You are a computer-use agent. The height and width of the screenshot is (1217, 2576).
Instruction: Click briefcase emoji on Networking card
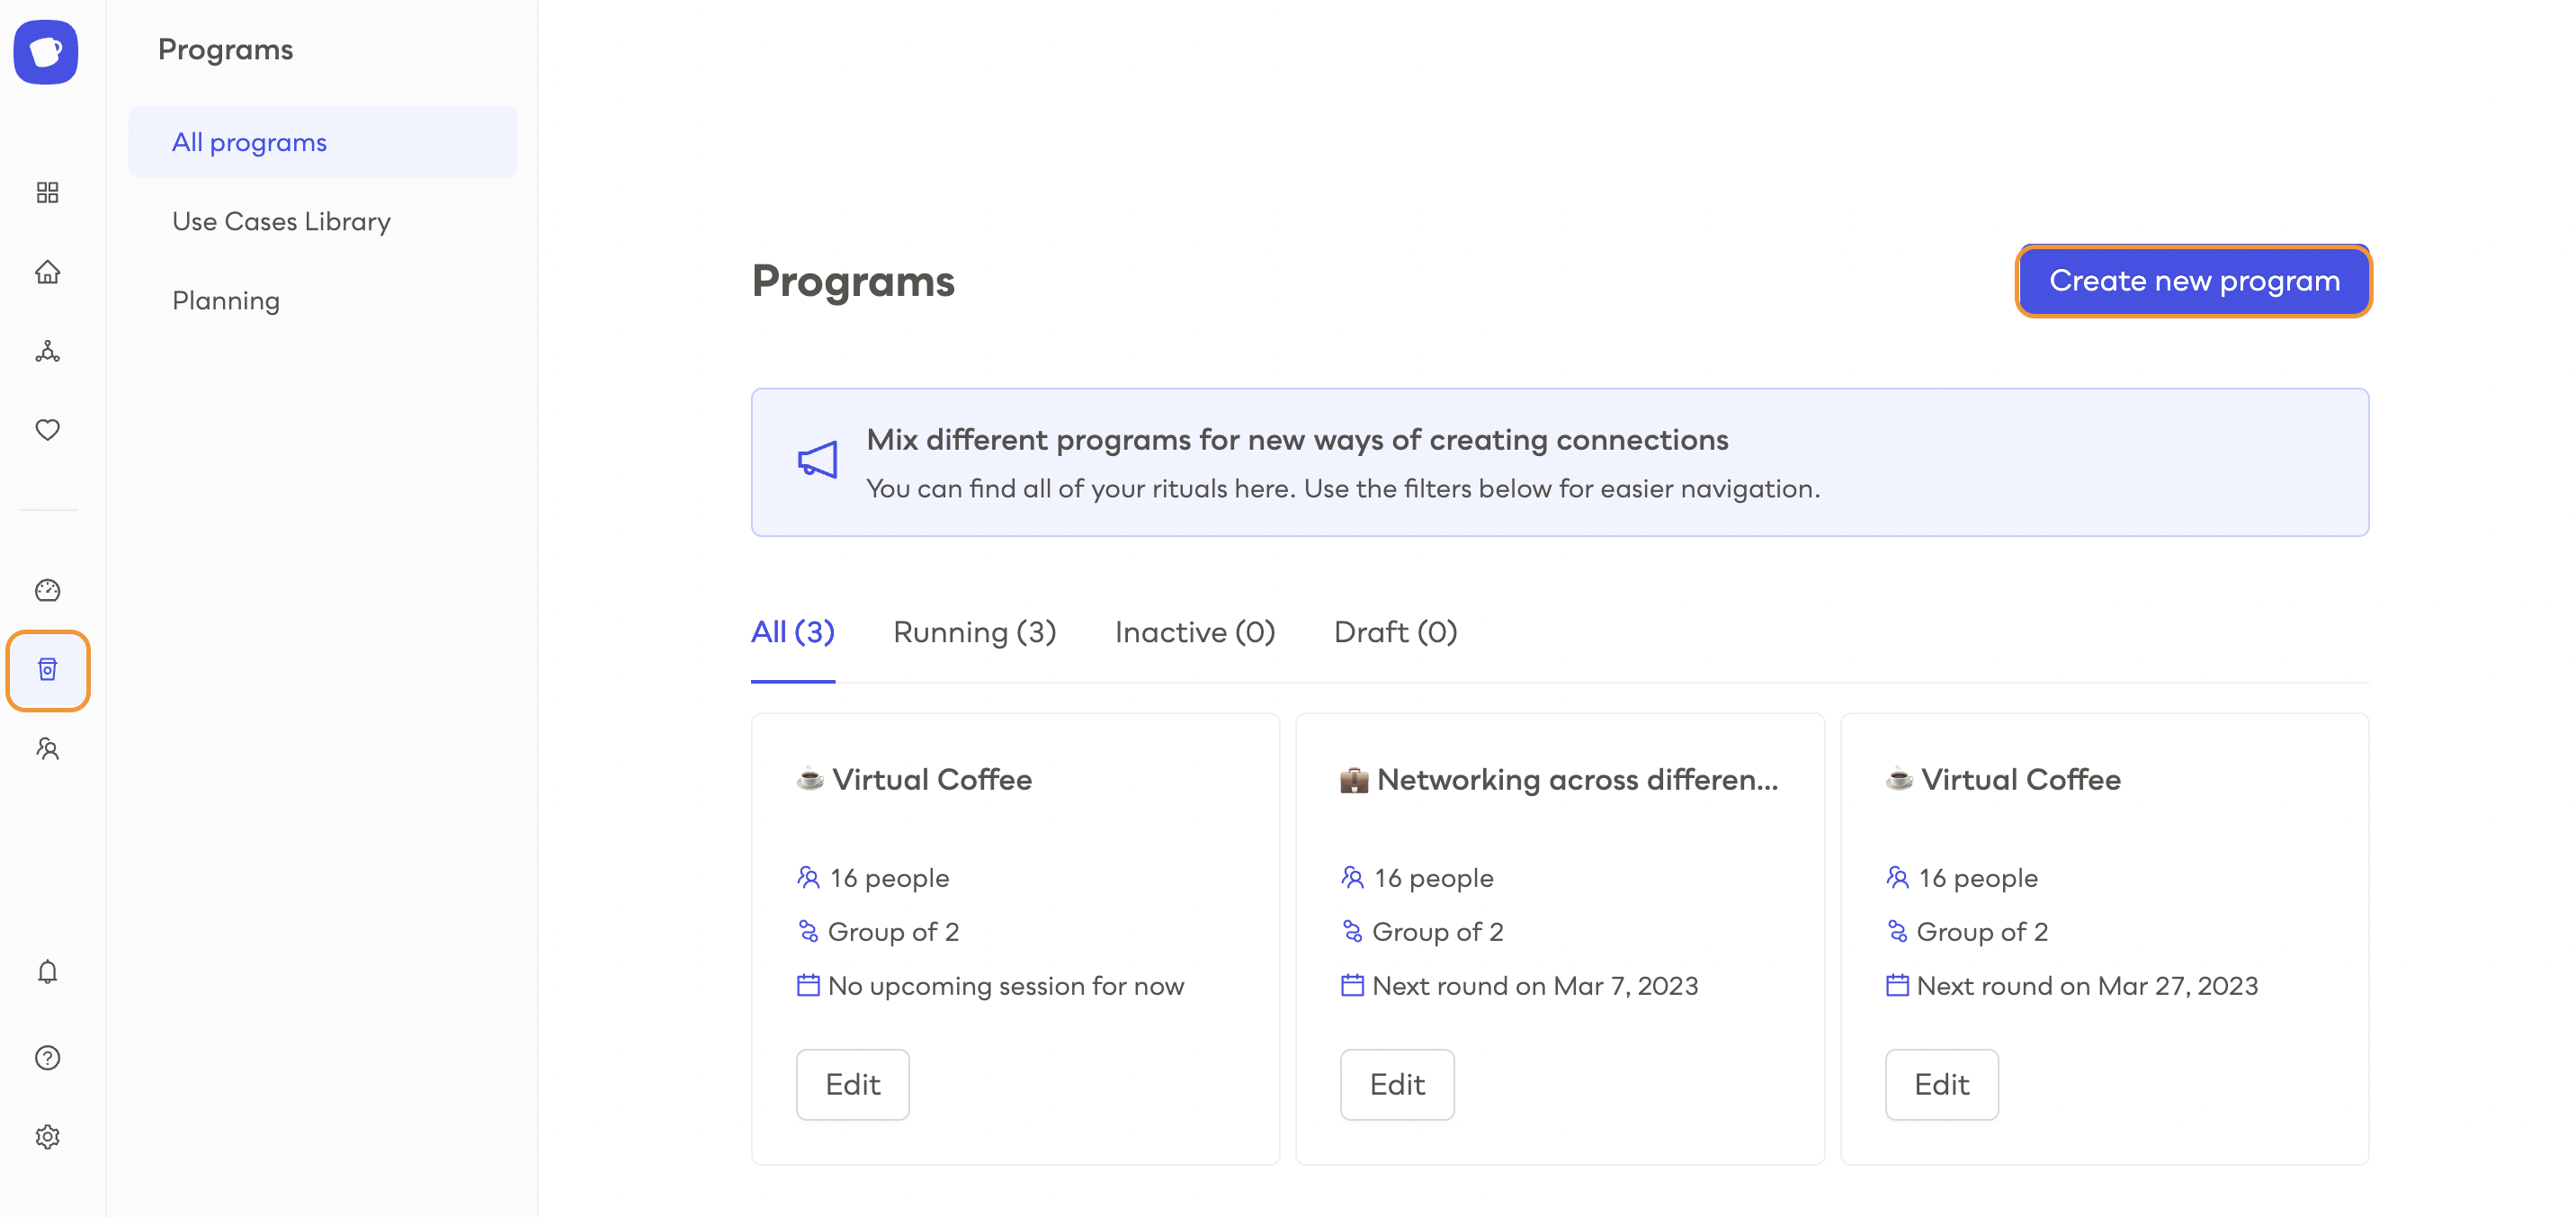(1354, 780)
